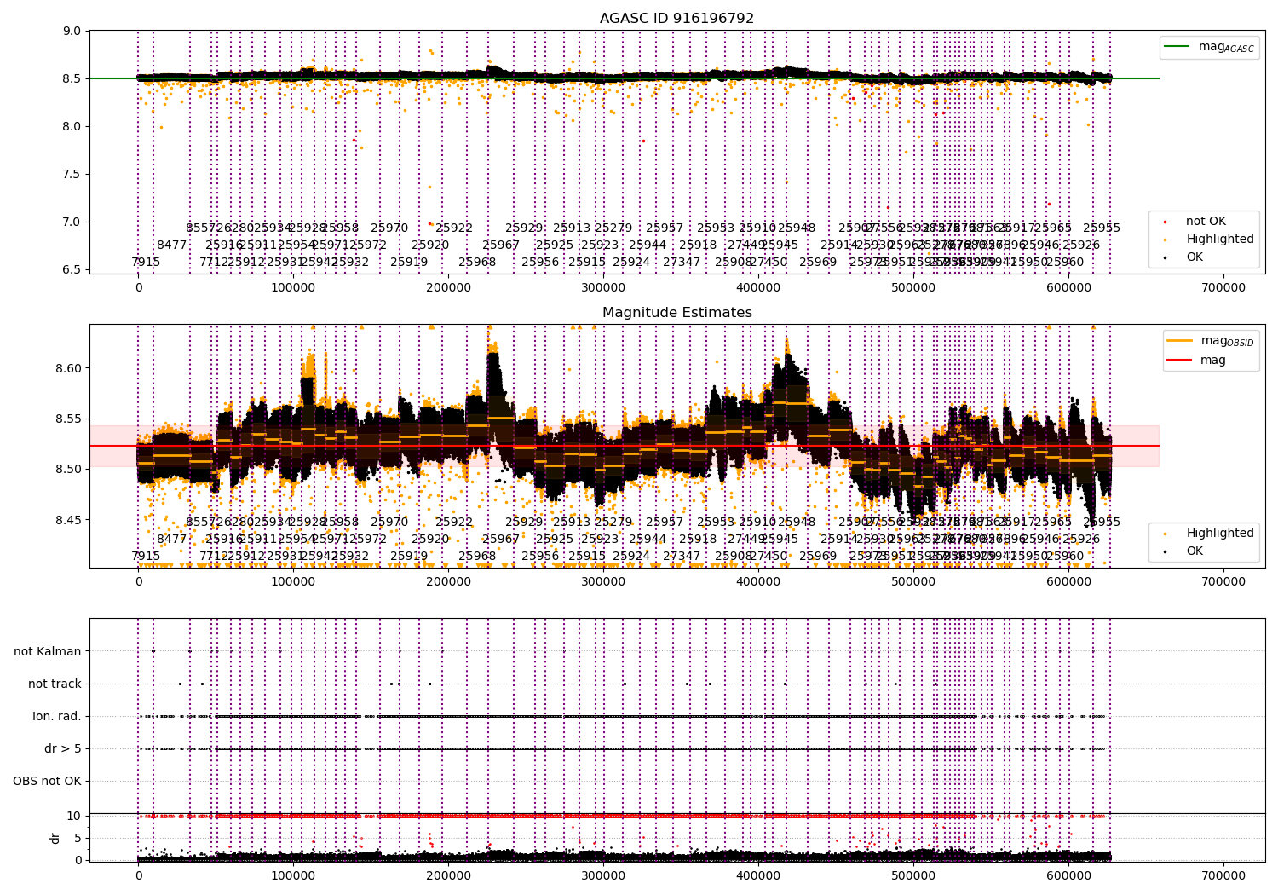The width and height of the screenshot is (1278, 895).
Task: Click obsid label 25279 in top plot
Action: click(x=613, y=228)
